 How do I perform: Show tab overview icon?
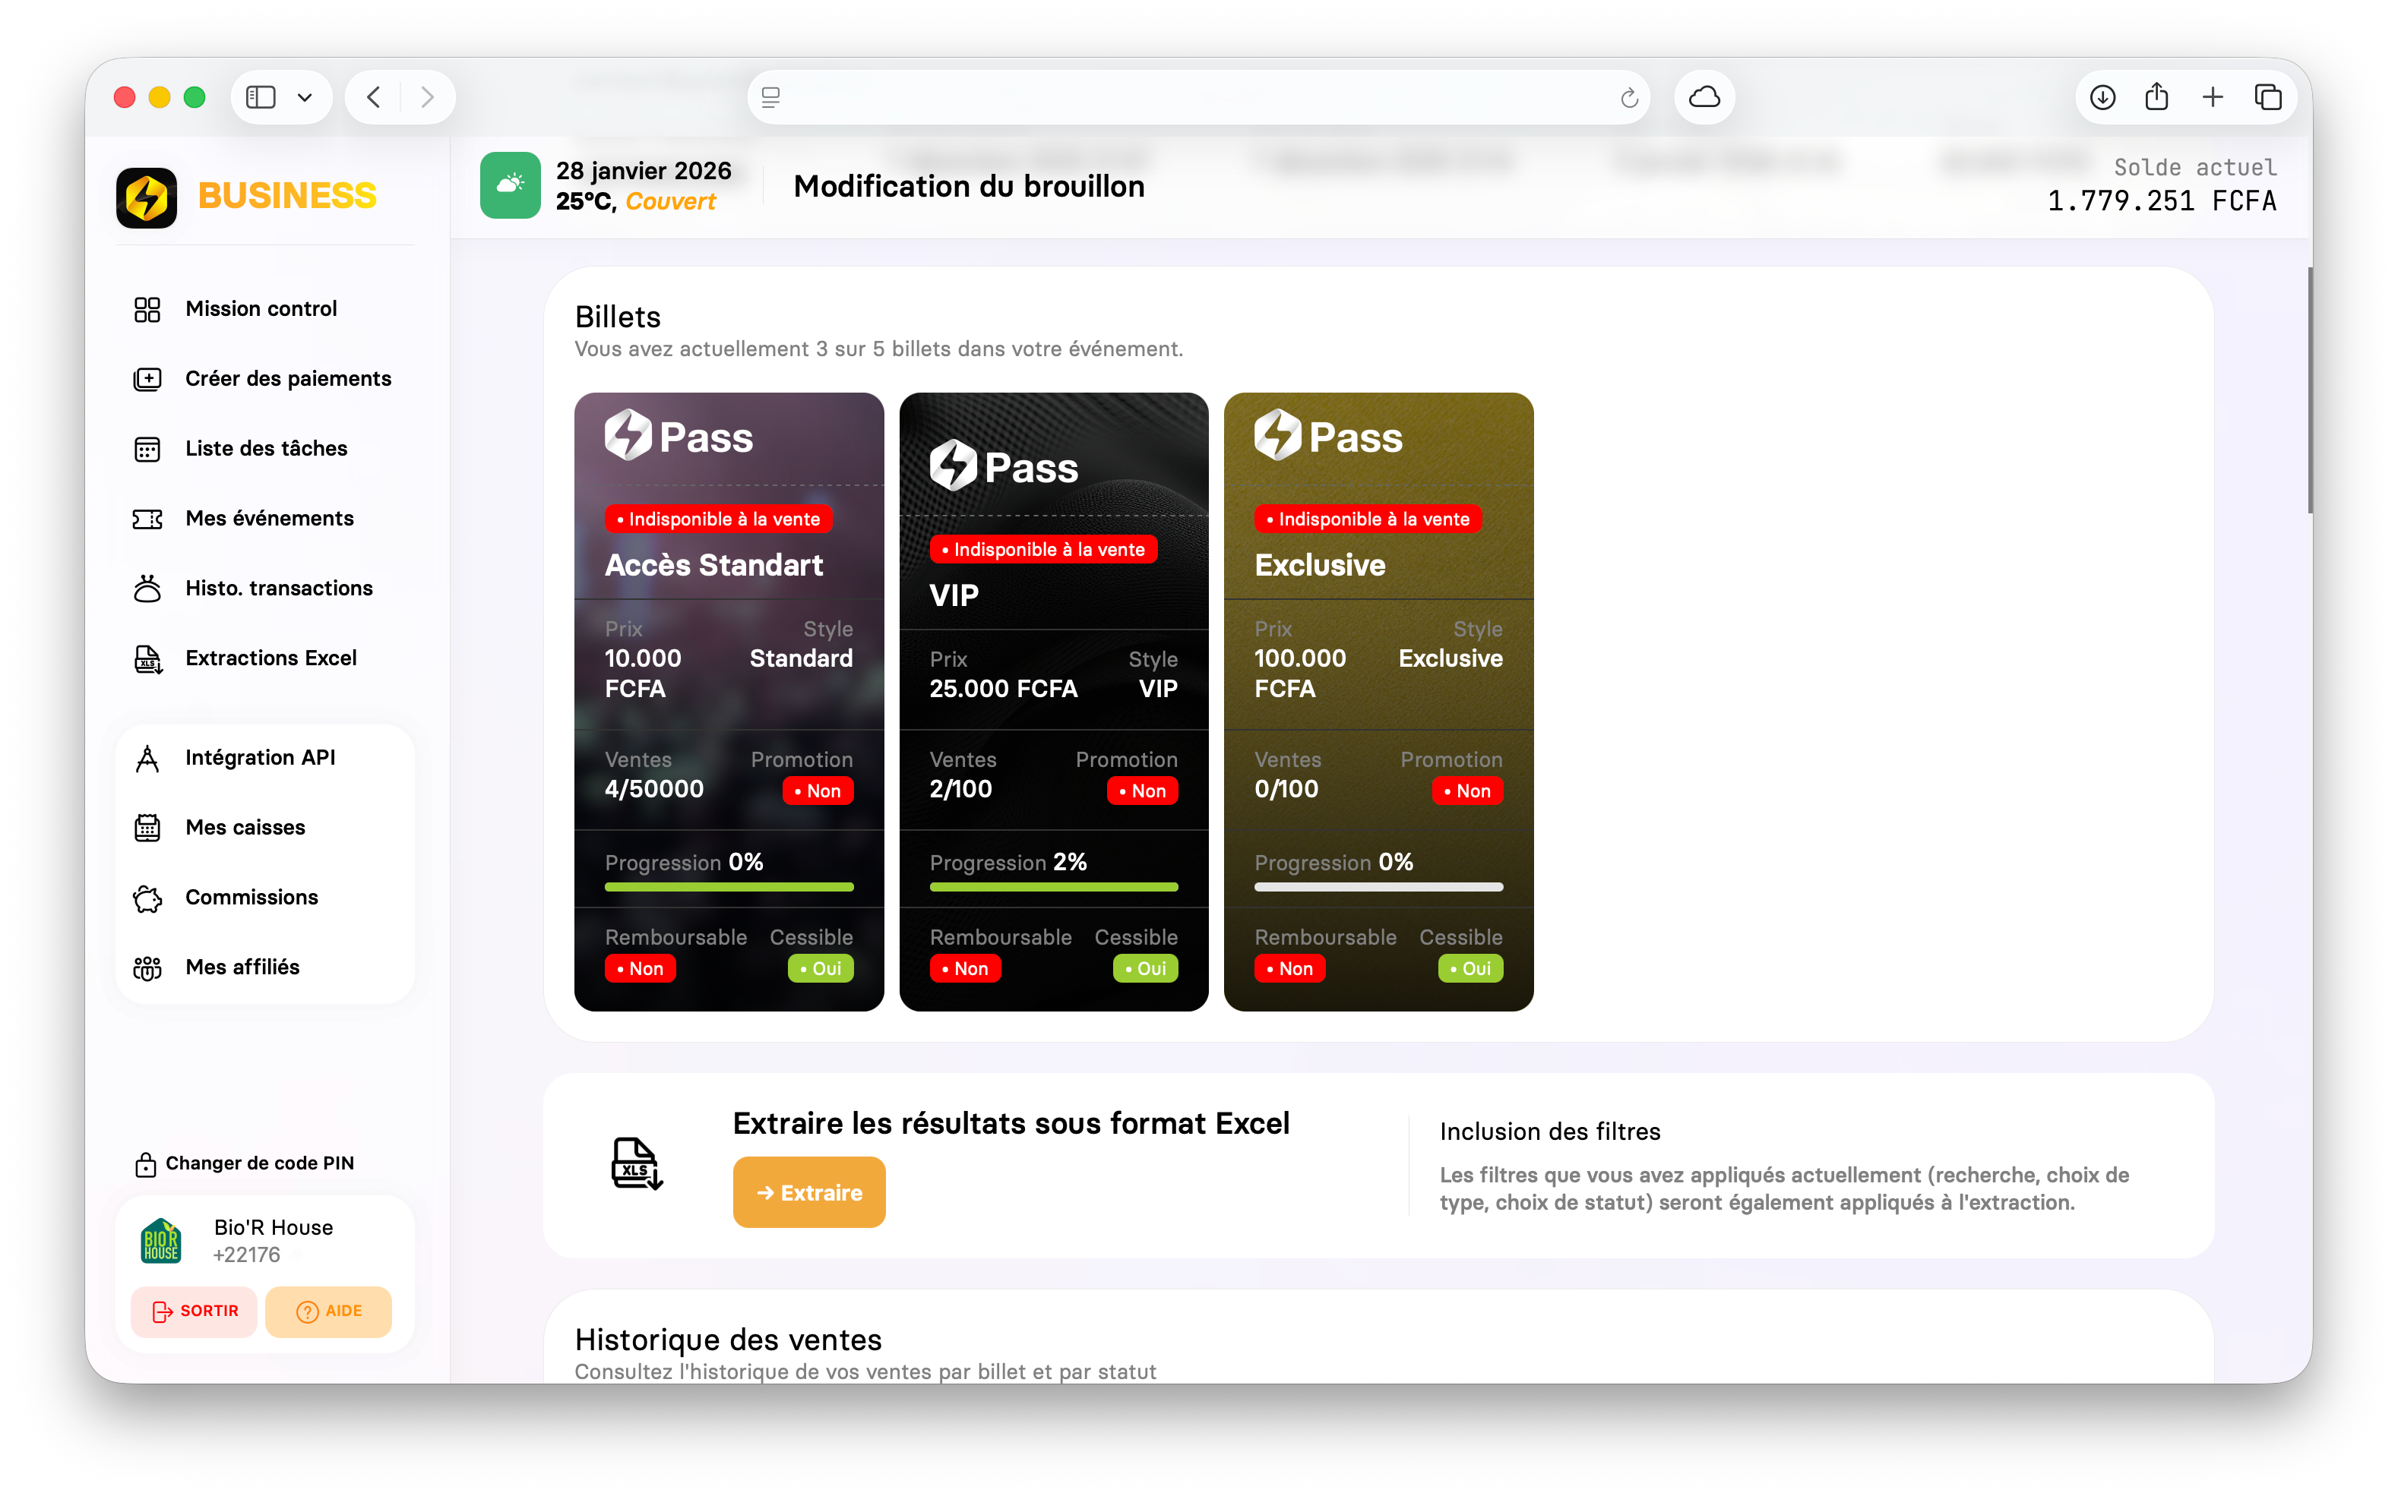coord(2267,97)
